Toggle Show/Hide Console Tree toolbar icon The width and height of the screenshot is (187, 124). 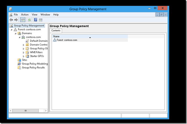coord(23,20)
